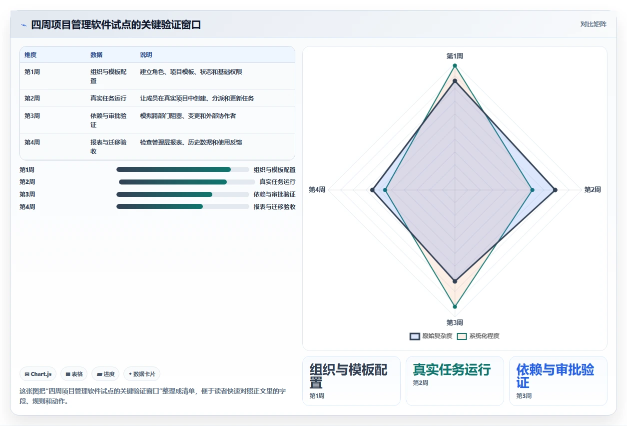627x426 pixels.
Task: Click 检查管理层报表、历史数据和使用反馈 cell
Action: (x=191, y=142)
